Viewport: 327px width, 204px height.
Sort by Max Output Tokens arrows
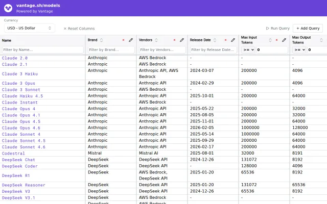[321, 40]
